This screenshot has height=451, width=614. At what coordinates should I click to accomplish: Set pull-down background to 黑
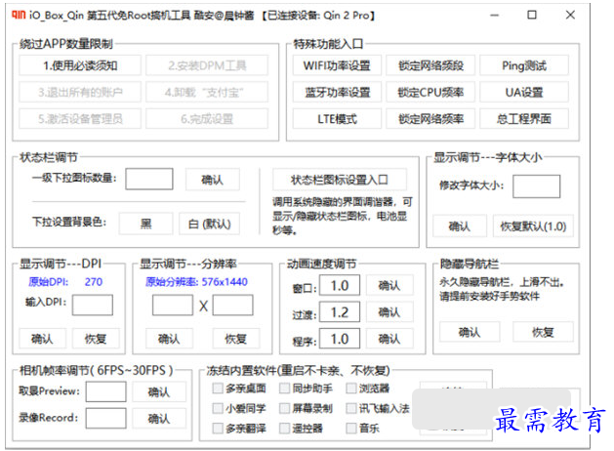[145, 224]
